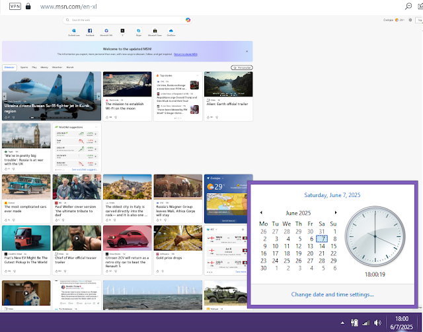Switch to the Money tab
This screenshot has width=423, height=332.
[x=44, y=67]
